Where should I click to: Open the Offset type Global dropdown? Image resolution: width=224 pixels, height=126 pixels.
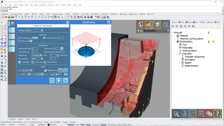coord(37,59)
